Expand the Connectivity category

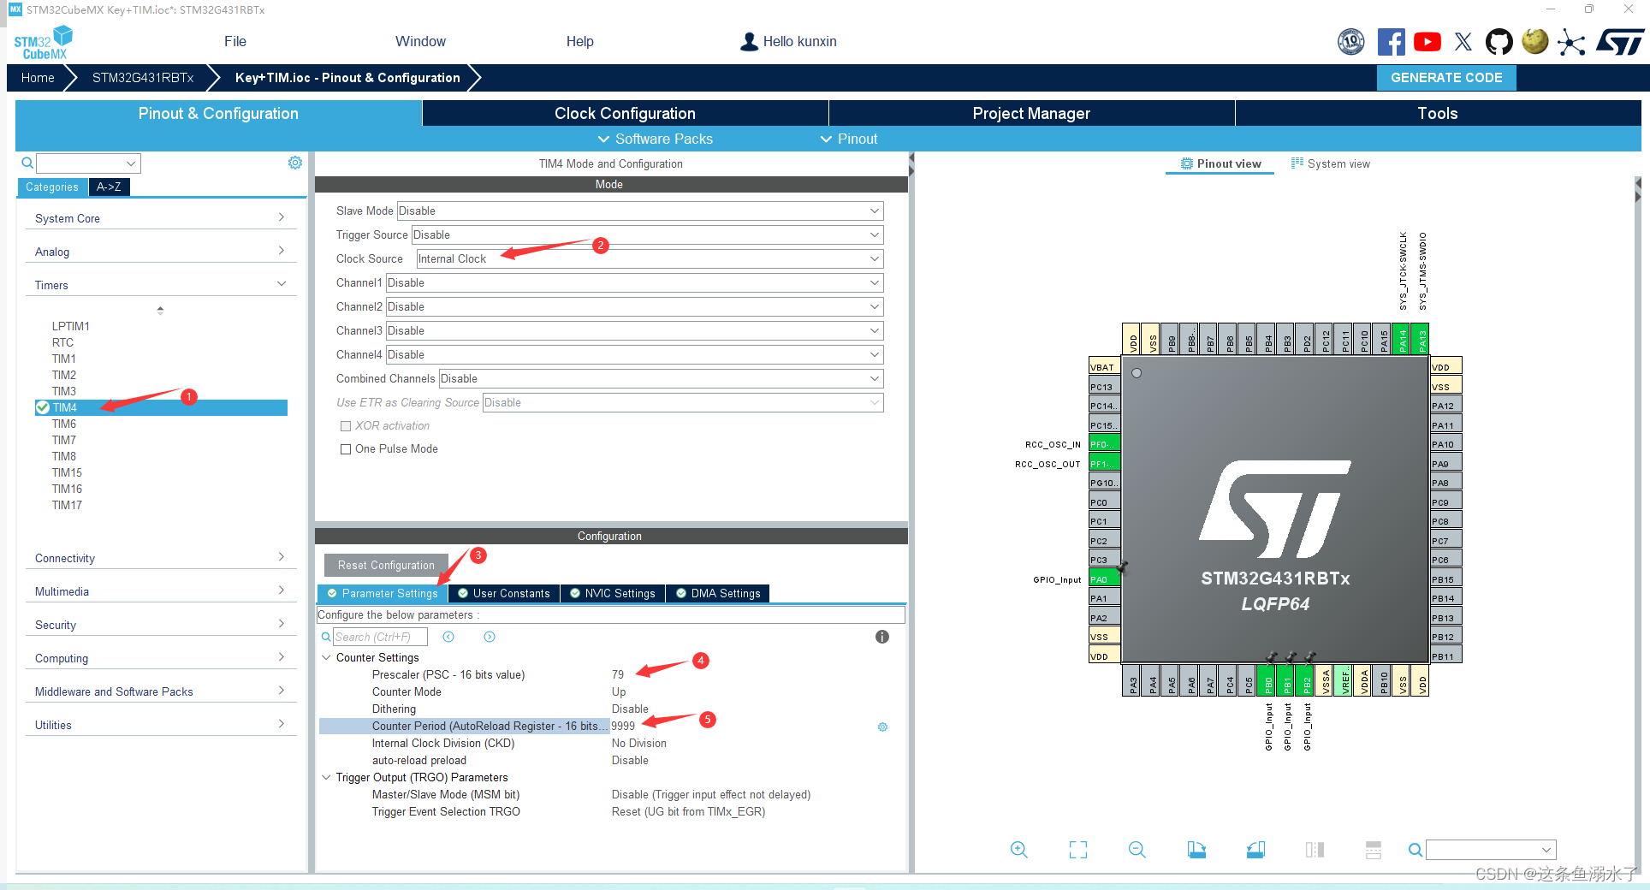161,558
